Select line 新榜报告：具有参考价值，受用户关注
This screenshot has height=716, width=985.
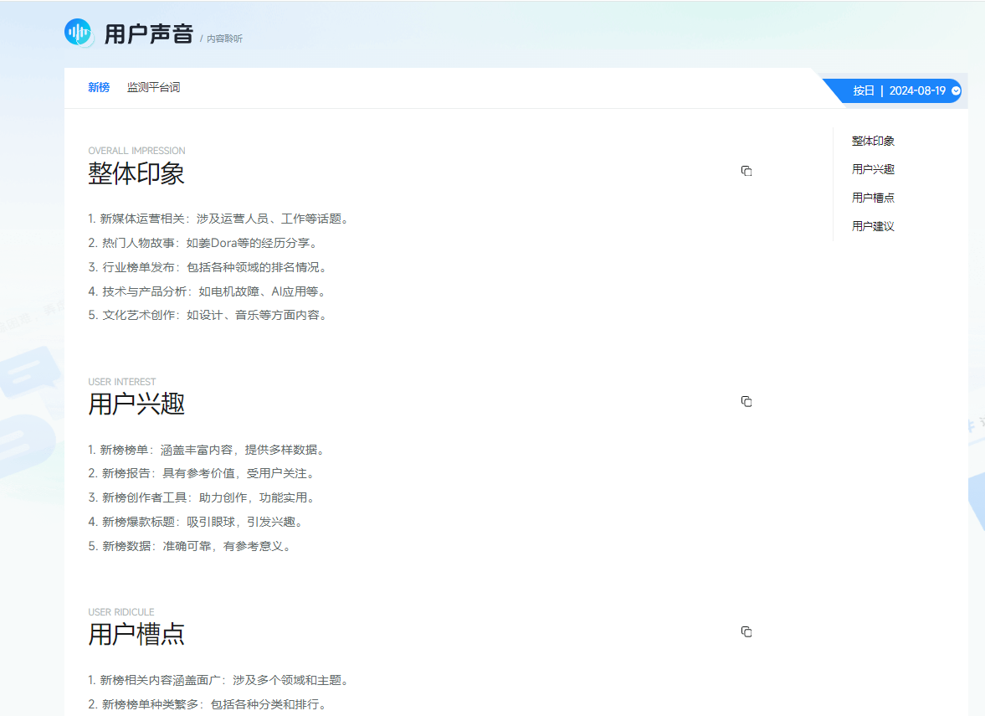pyautogui.click(x=203, y=474)
